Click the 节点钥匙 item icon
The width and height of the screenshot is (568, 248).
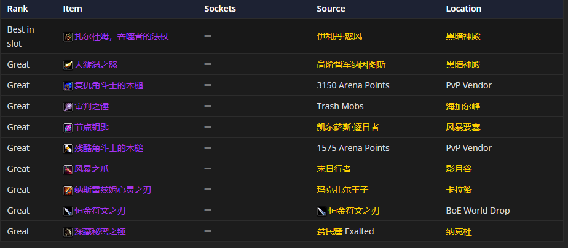click(68, 128)
